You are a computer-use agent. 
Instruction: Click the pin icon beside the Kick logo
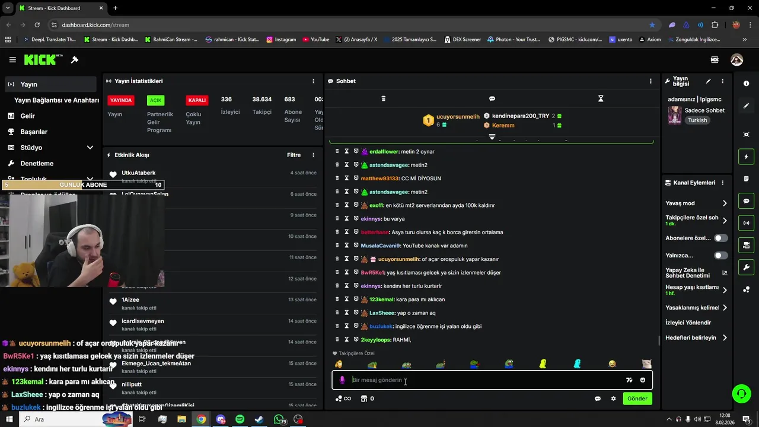(x=75, y=60)
